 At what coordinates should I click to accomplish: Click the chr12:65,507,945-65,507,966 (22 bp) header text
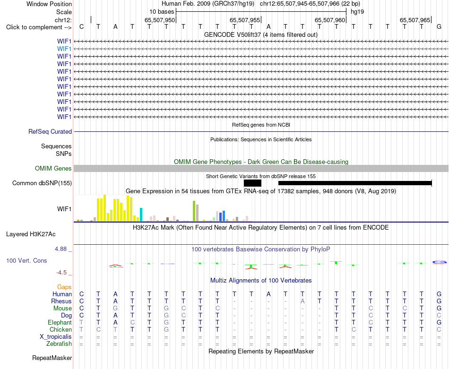pyautogui.click(x=310, y=4)
